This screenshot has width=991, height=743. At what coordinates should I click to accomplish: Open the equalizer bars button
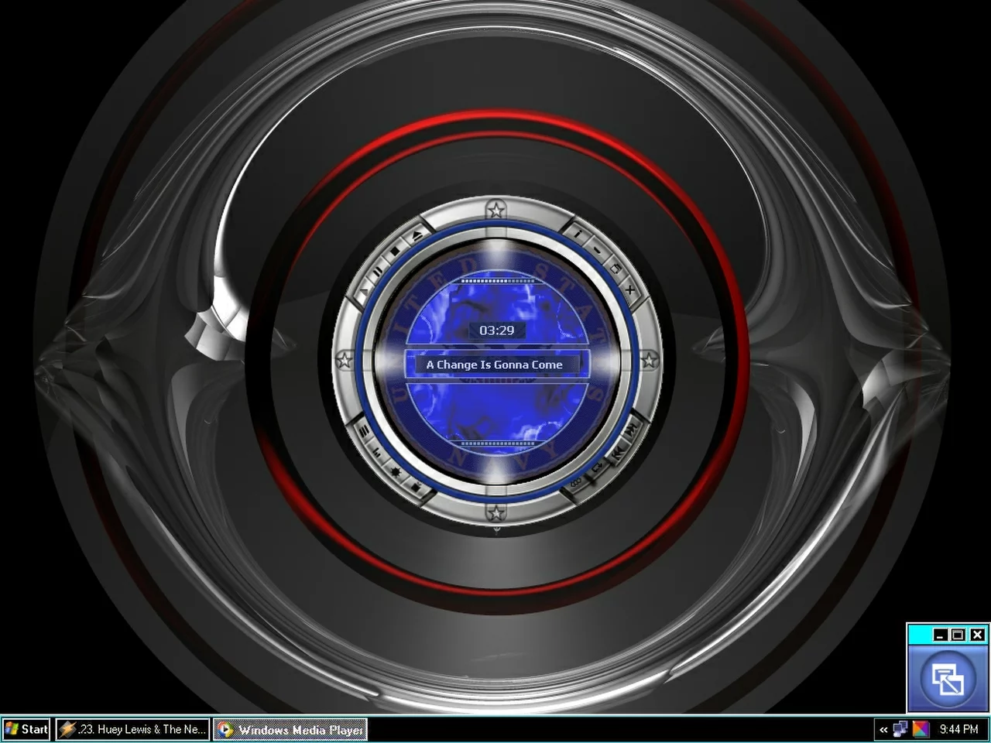point(377,452)
